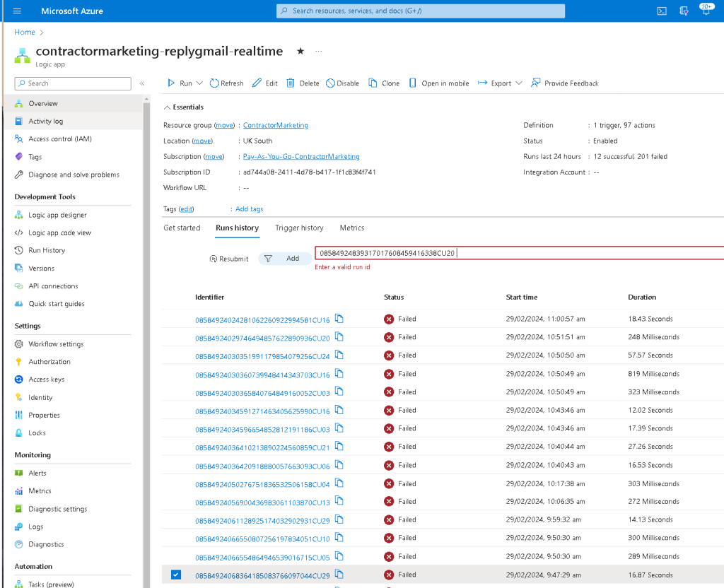Focus the top Azure search resources box
Screen dimensions: 724x588
coord(421,11)
